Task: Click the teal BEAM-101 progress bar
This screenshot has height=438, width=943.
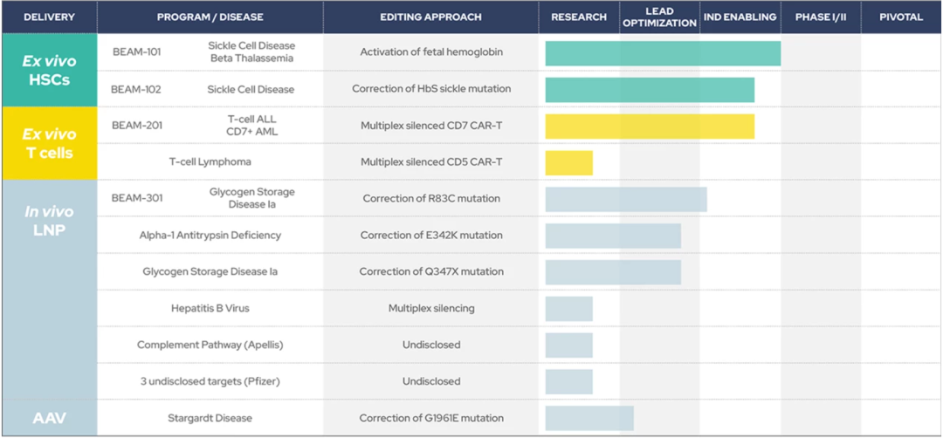Action: pos(663,53)
